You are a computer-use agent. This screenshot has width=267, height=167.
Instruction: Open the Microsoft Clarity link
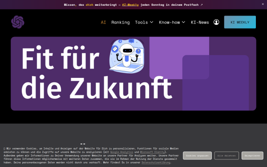coord(152,152)
